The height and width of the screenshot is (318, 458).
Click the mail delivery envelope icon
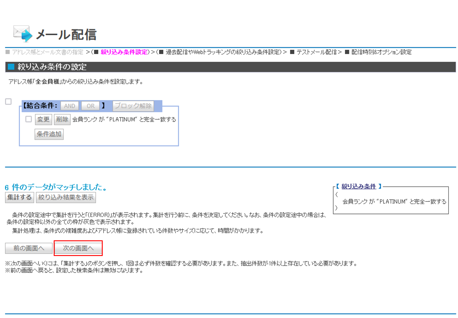(x=22, y=34)
